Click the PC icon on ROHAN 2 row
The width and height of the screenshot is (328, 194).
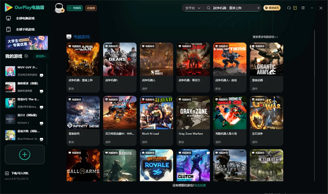click(x=41, y=123)
